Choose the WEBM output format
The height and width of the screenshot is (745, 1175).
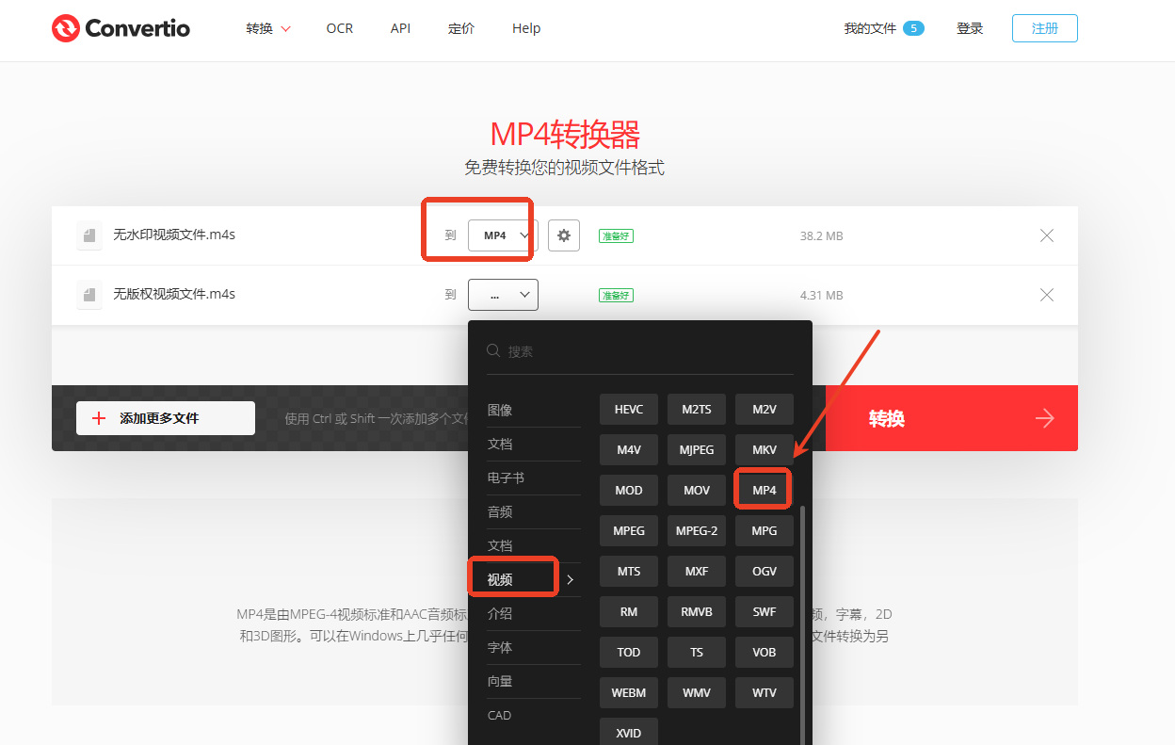pos(628,691)
